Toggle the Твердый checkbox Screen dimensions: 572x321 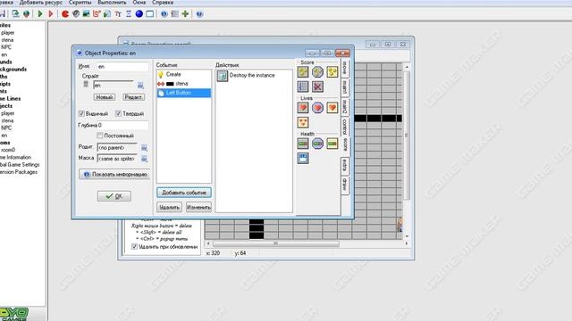[x=118, y=113]
